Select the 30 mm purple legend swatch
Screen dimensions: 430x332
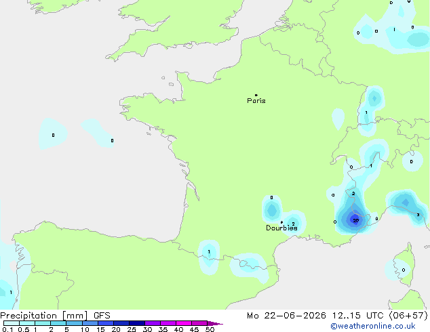click(x=153, y=323)
